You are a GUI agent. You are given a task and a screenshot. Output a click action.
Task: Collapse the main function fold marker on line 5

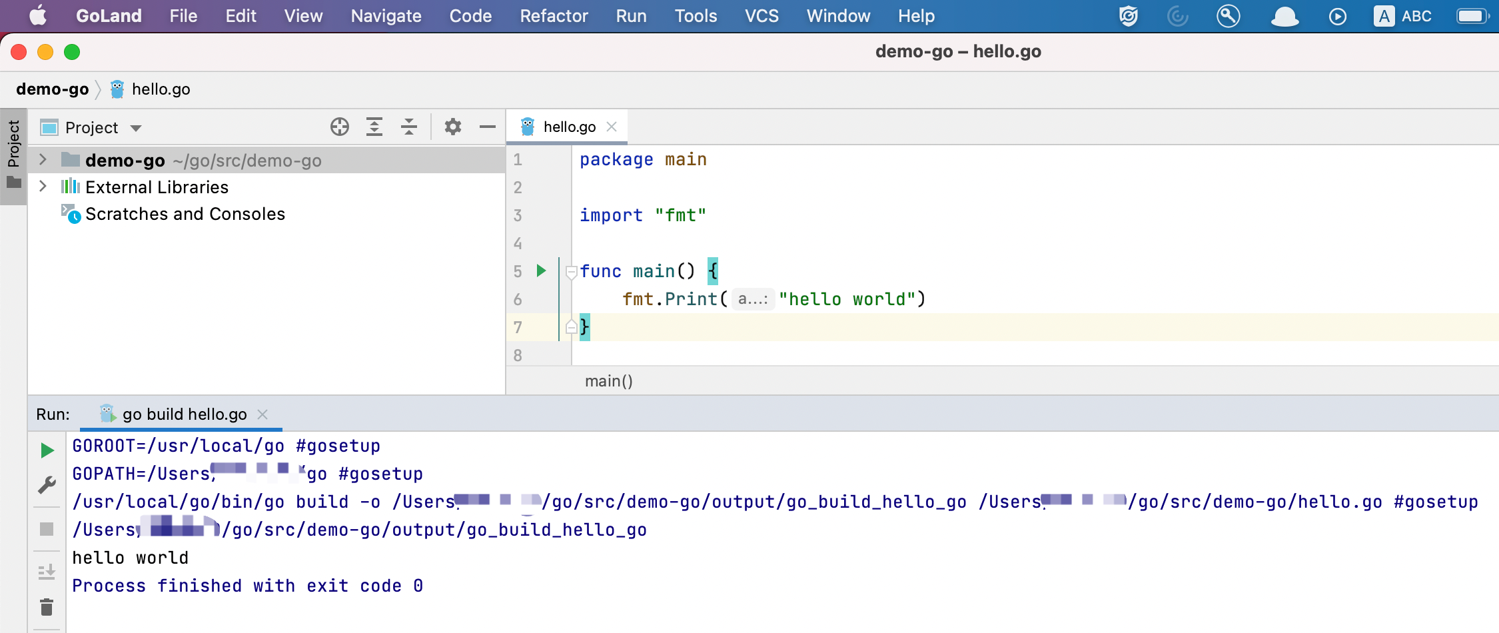pyautogui.click(x=571, y=272)
